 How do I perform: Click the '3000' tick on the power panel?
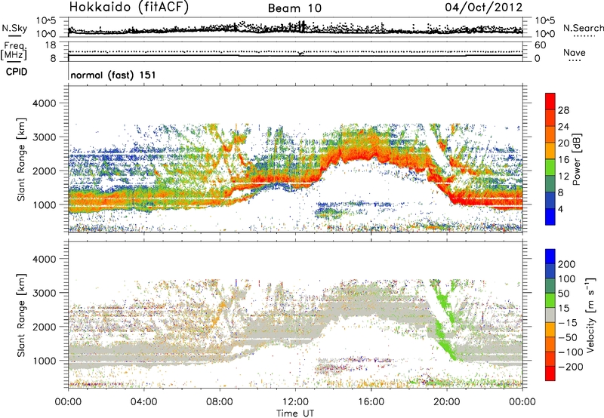point(44,137)
